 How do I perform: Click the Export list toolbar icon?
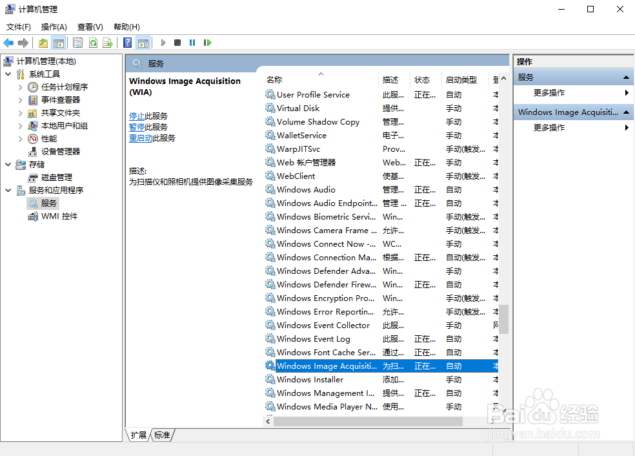point(108,43)
